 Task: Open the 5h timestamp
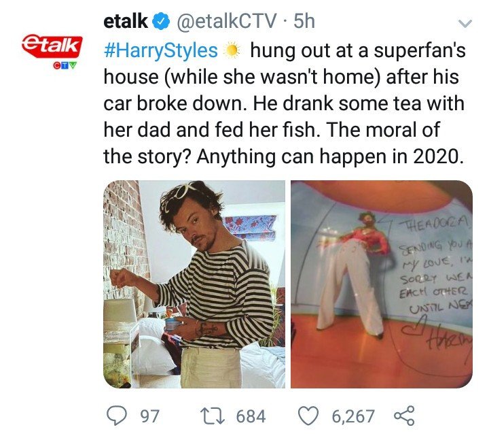(304, 21)
